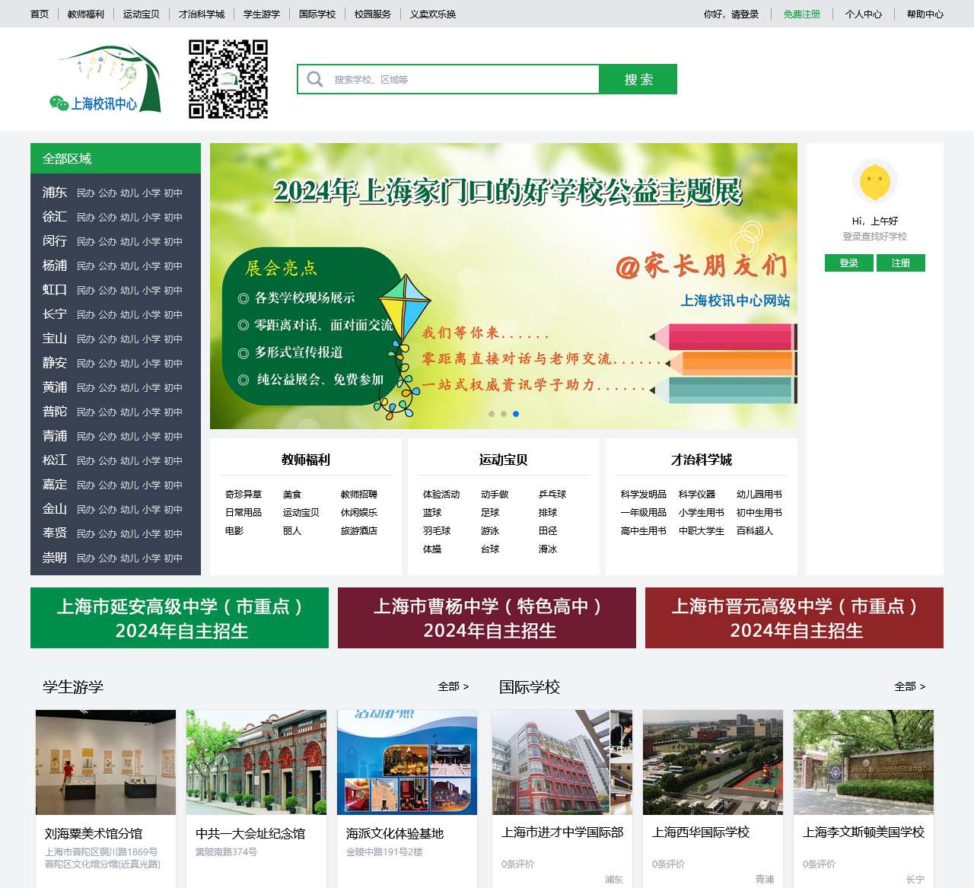Select 徐汇 district in sidebar
Screen dimensions: 974x888
click(x=55, y=217)
